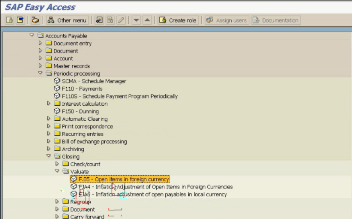Collapse the Periodic processing node
The image size is (352, 219).
coord(40,73)
